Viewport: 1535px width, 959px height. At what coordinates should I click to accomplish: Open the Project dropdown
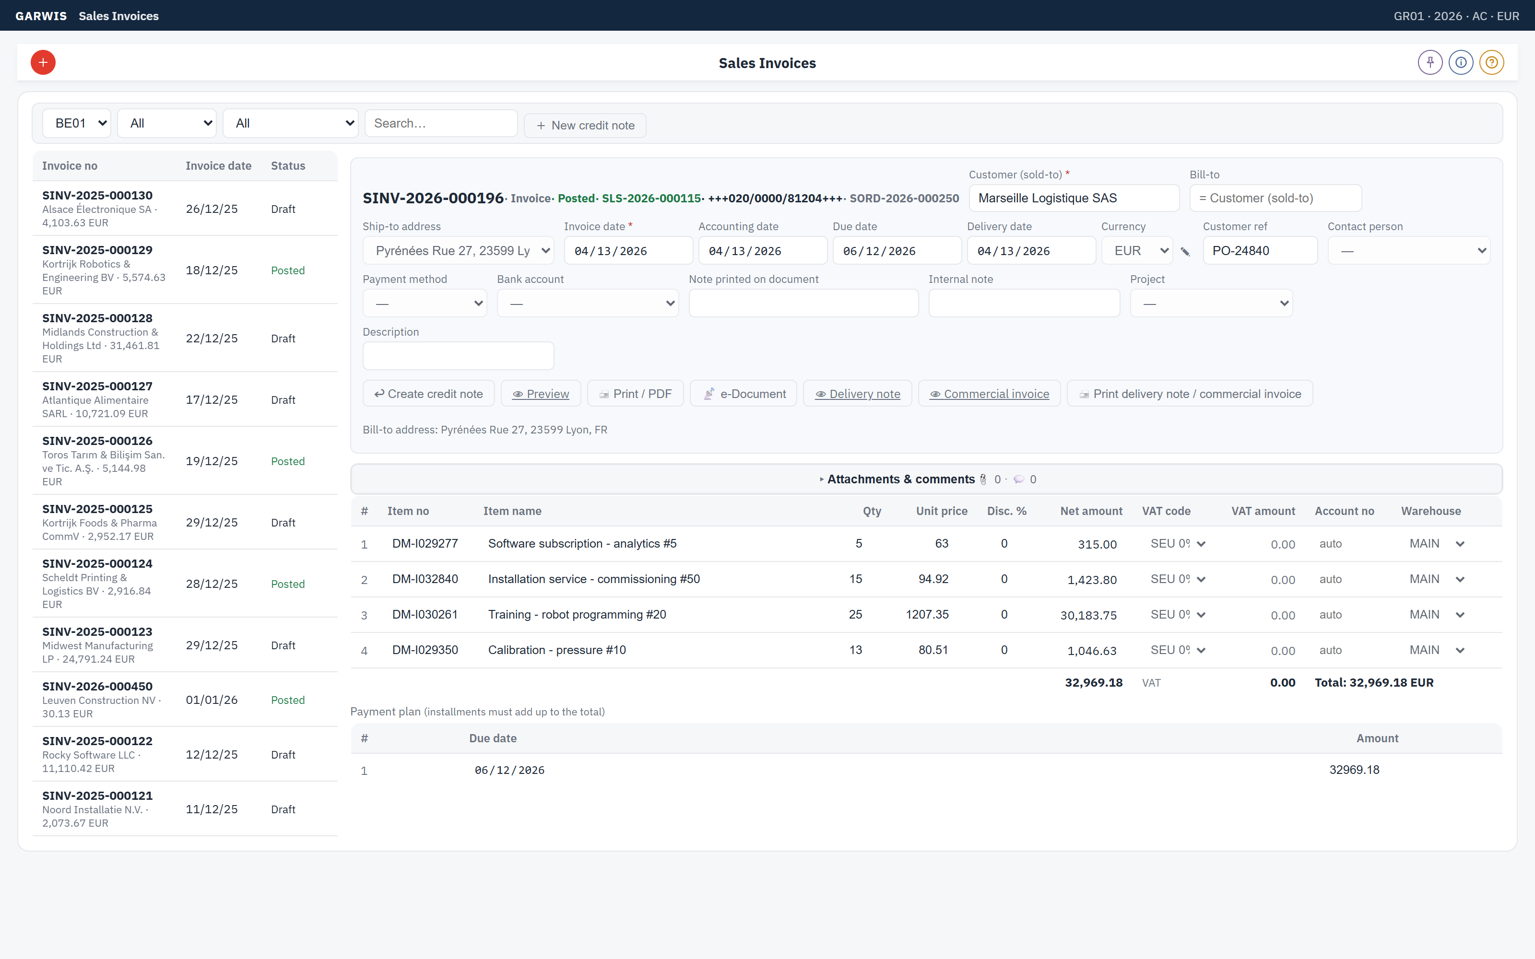[1212, 303]
